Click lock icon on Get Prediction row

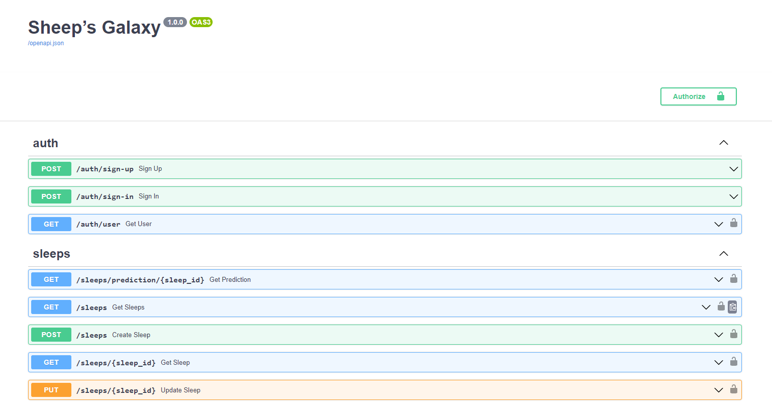click(733, 278)
